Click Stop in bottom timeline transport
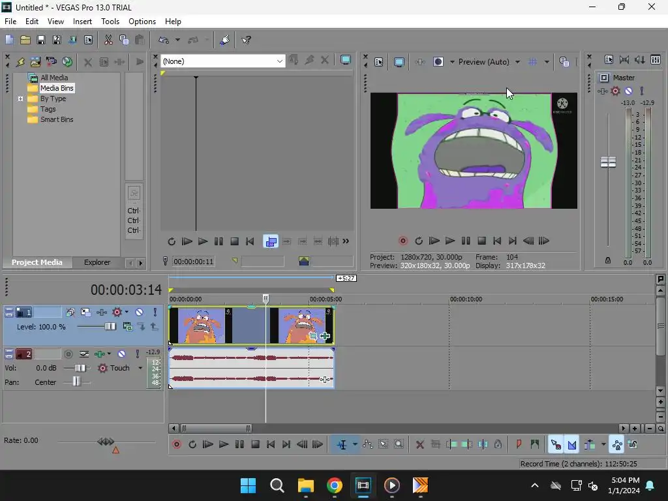This screenshot has height=501, width=668. click(255, 445)
